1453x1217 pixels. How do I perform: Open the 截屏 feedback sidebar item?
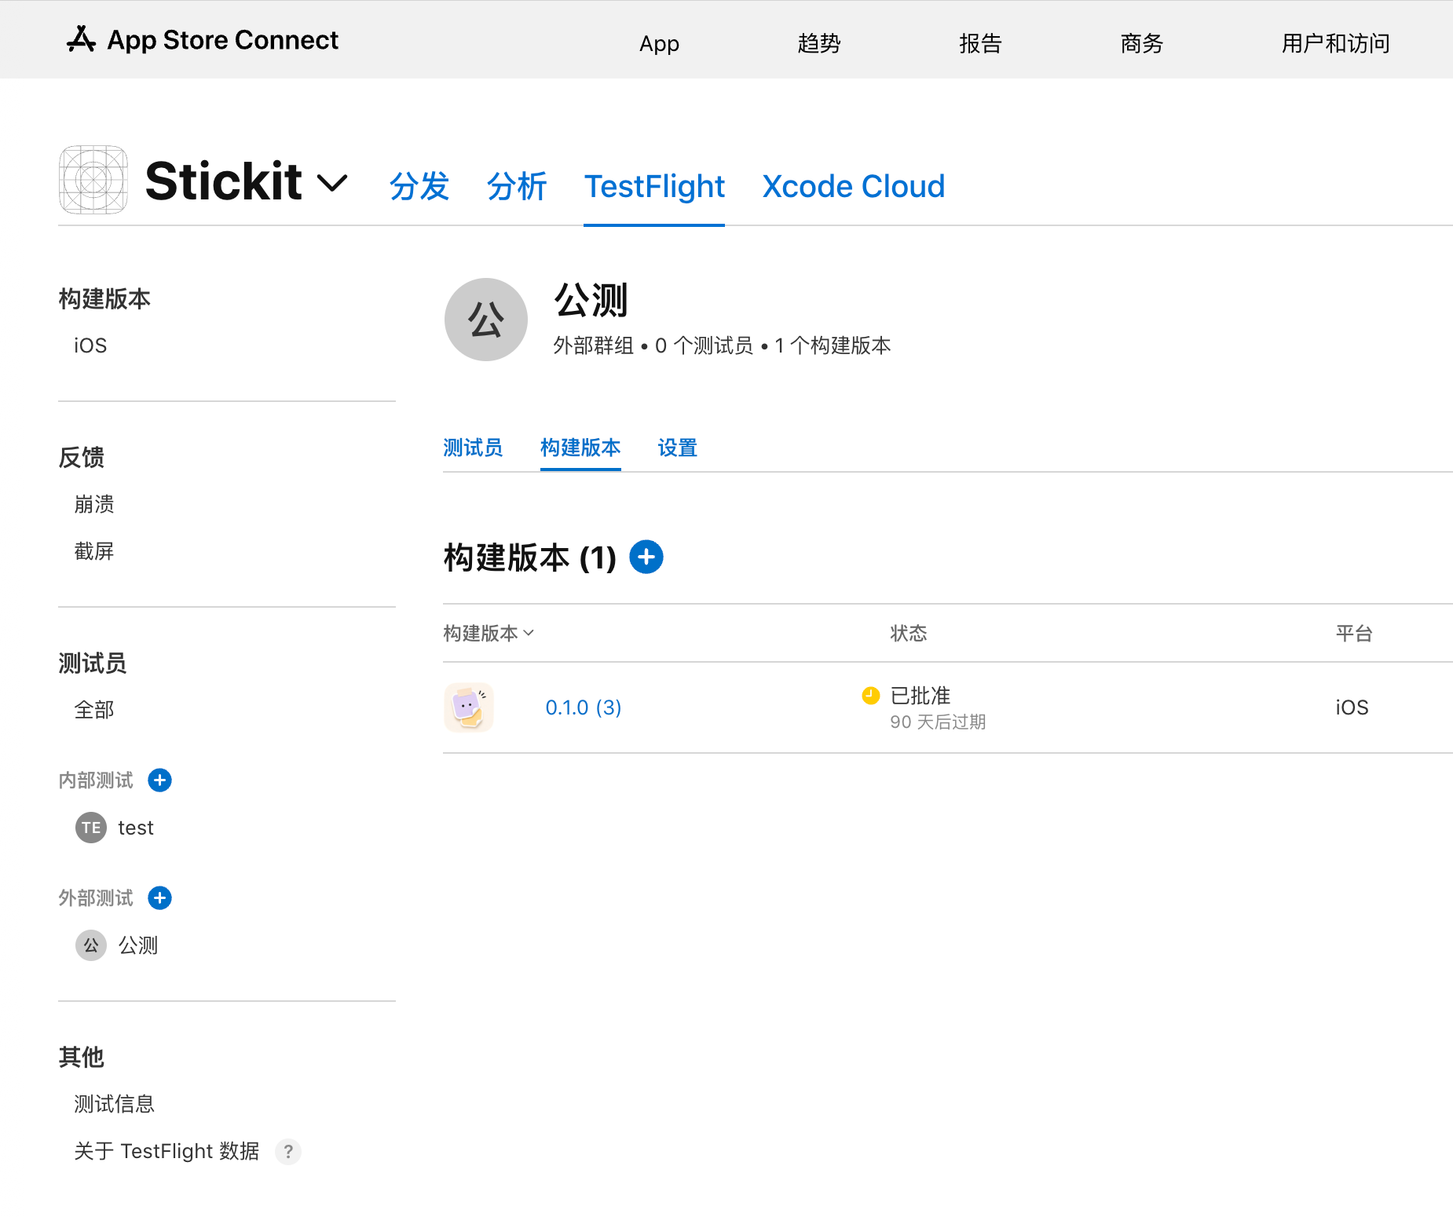click(94, 551)
